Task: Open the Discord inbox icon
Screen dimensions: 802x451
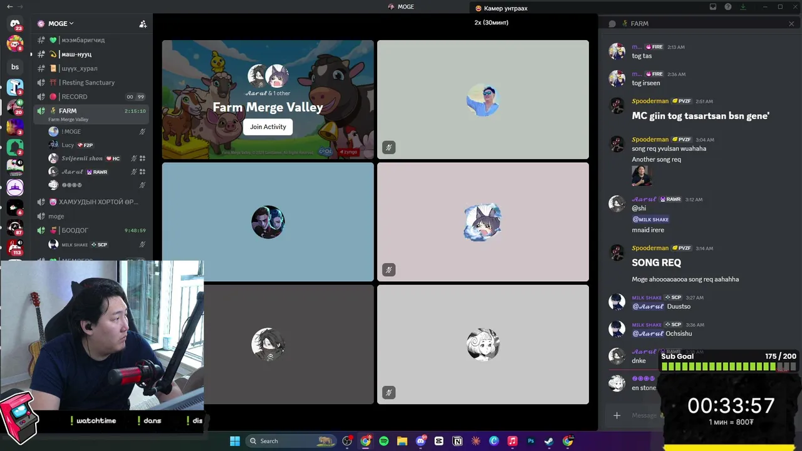Action: point(713,7)
